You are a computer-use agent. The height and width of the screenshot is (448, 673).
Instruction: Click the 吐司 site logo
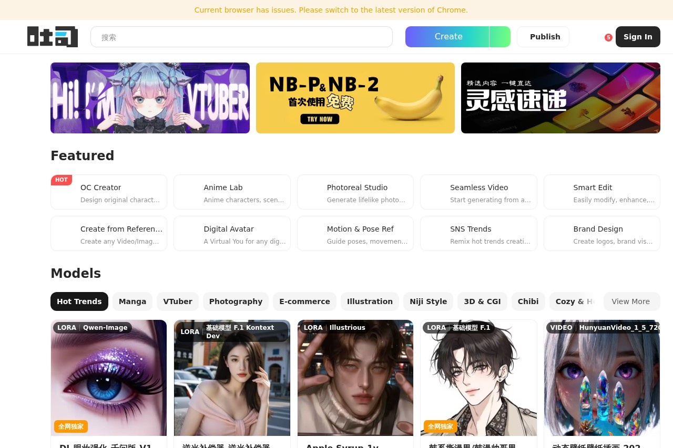click(x=52, y=36)
